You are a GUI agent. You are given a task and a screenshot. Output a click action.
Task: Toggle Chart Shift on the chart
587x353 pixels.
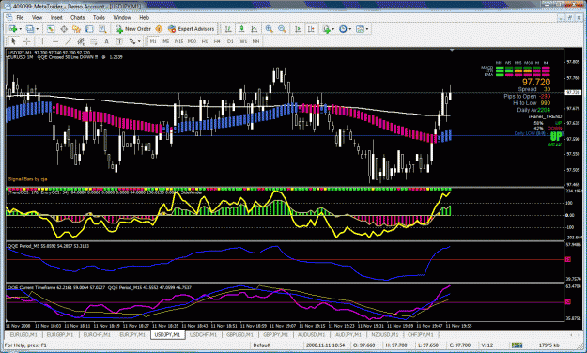click(x=311, y=29)
